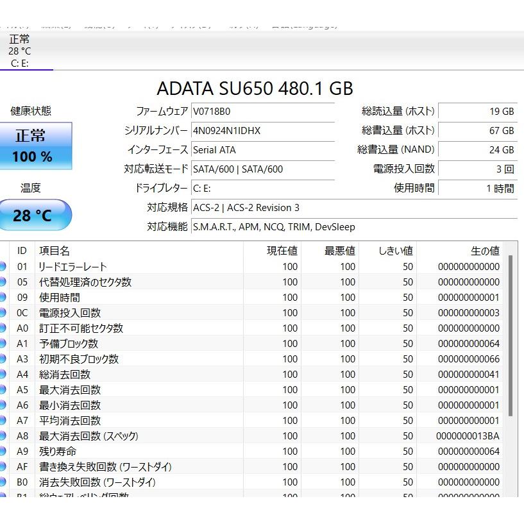Click the status orb for 使用時間 row
524x524 pixels.
2,298
